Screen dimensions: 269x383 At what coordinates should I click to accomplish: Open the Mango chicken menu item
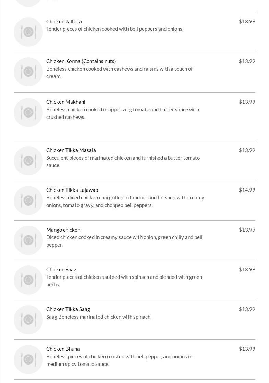pos(63,230)
